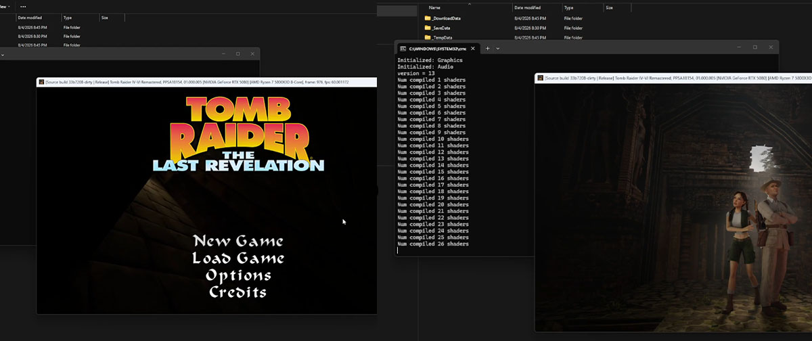This screenshot has width=812, height=341.
Task: Click the cmd icon on the terminal tab
Action: (x=403, y=48)
